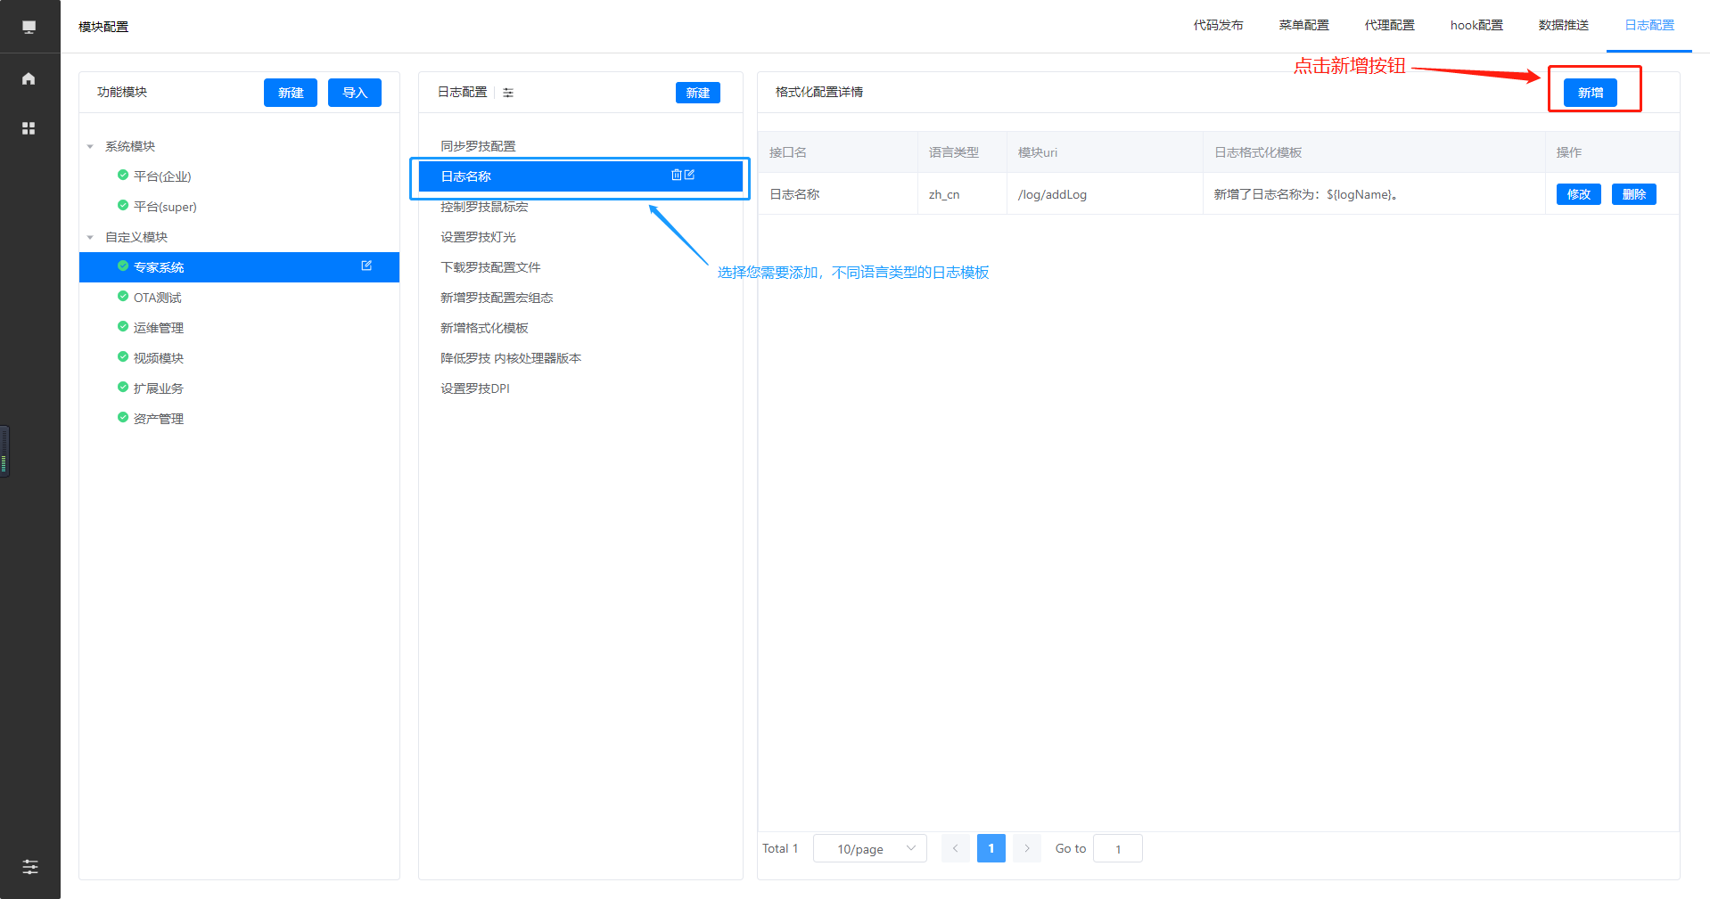This screenshot has width=1710, height=899.
Task: Click green status check of OTA测试
Action: coord(123,297)
